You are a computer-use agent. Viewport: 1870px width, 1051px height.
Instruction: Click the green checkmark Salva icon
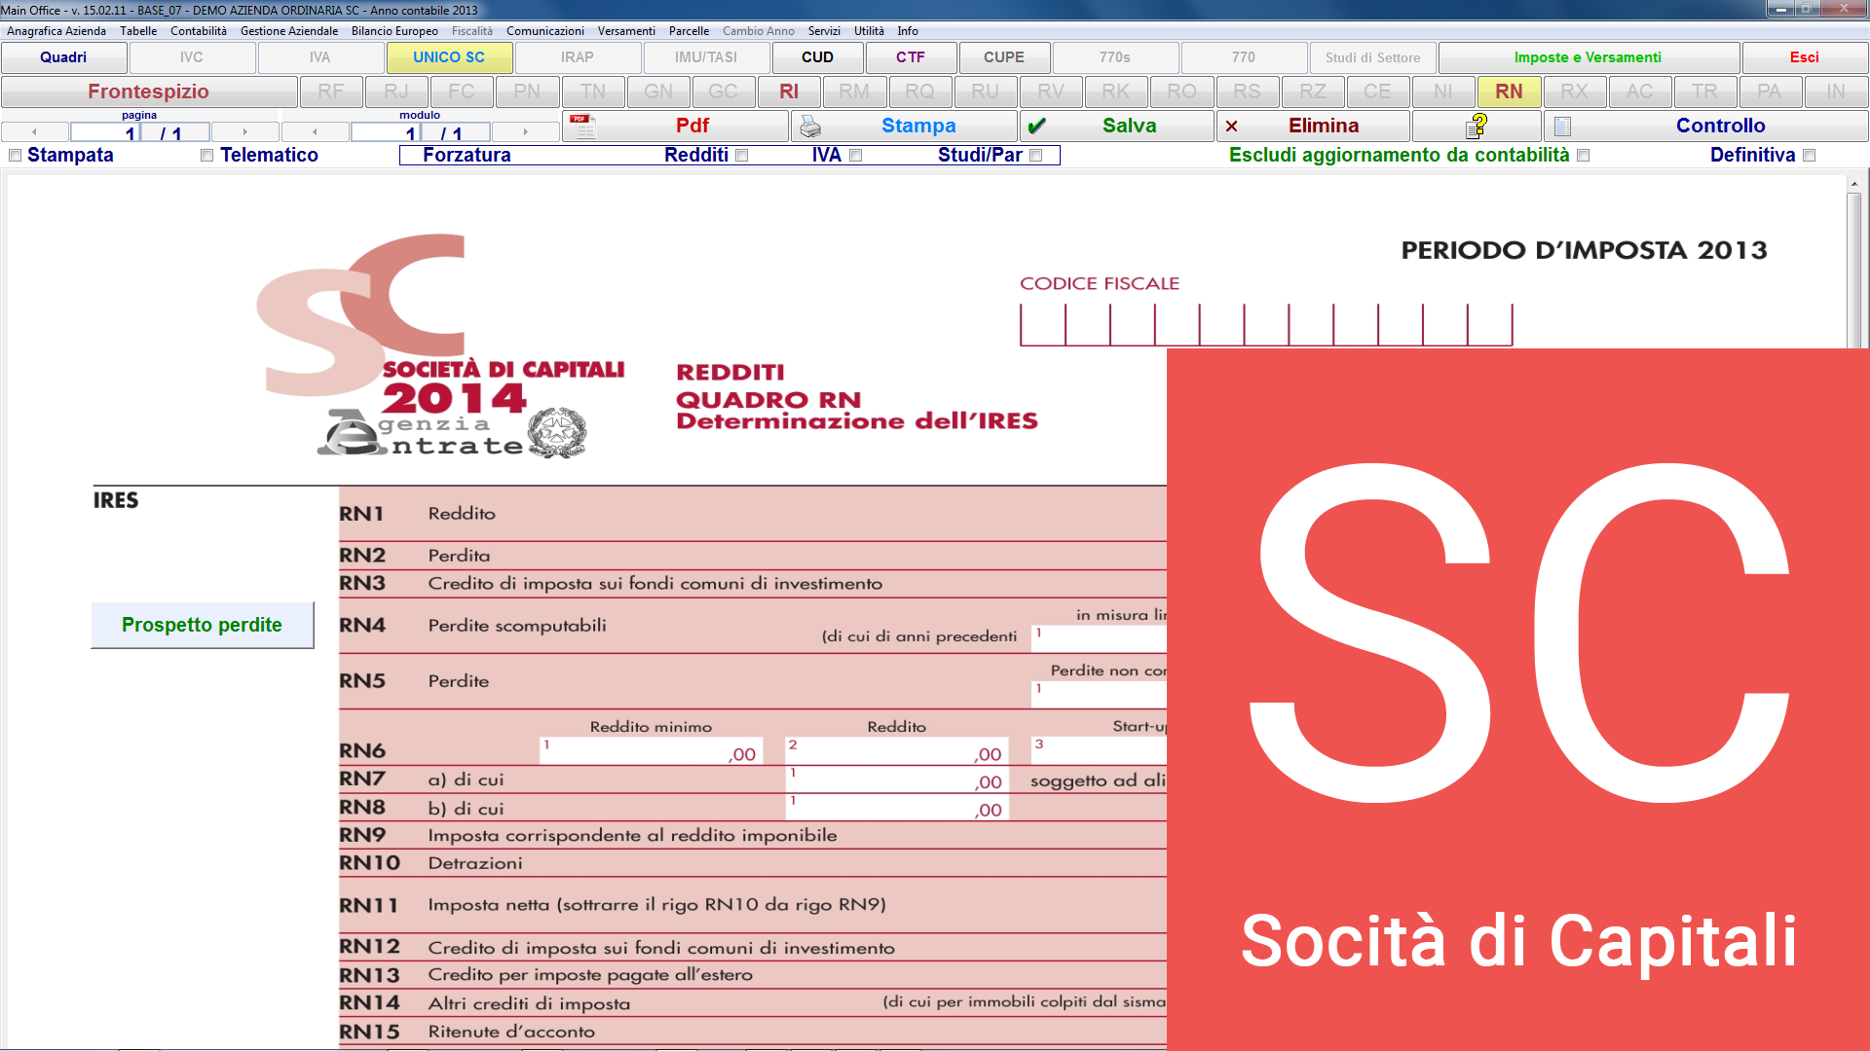click(x=1036, y=127)
